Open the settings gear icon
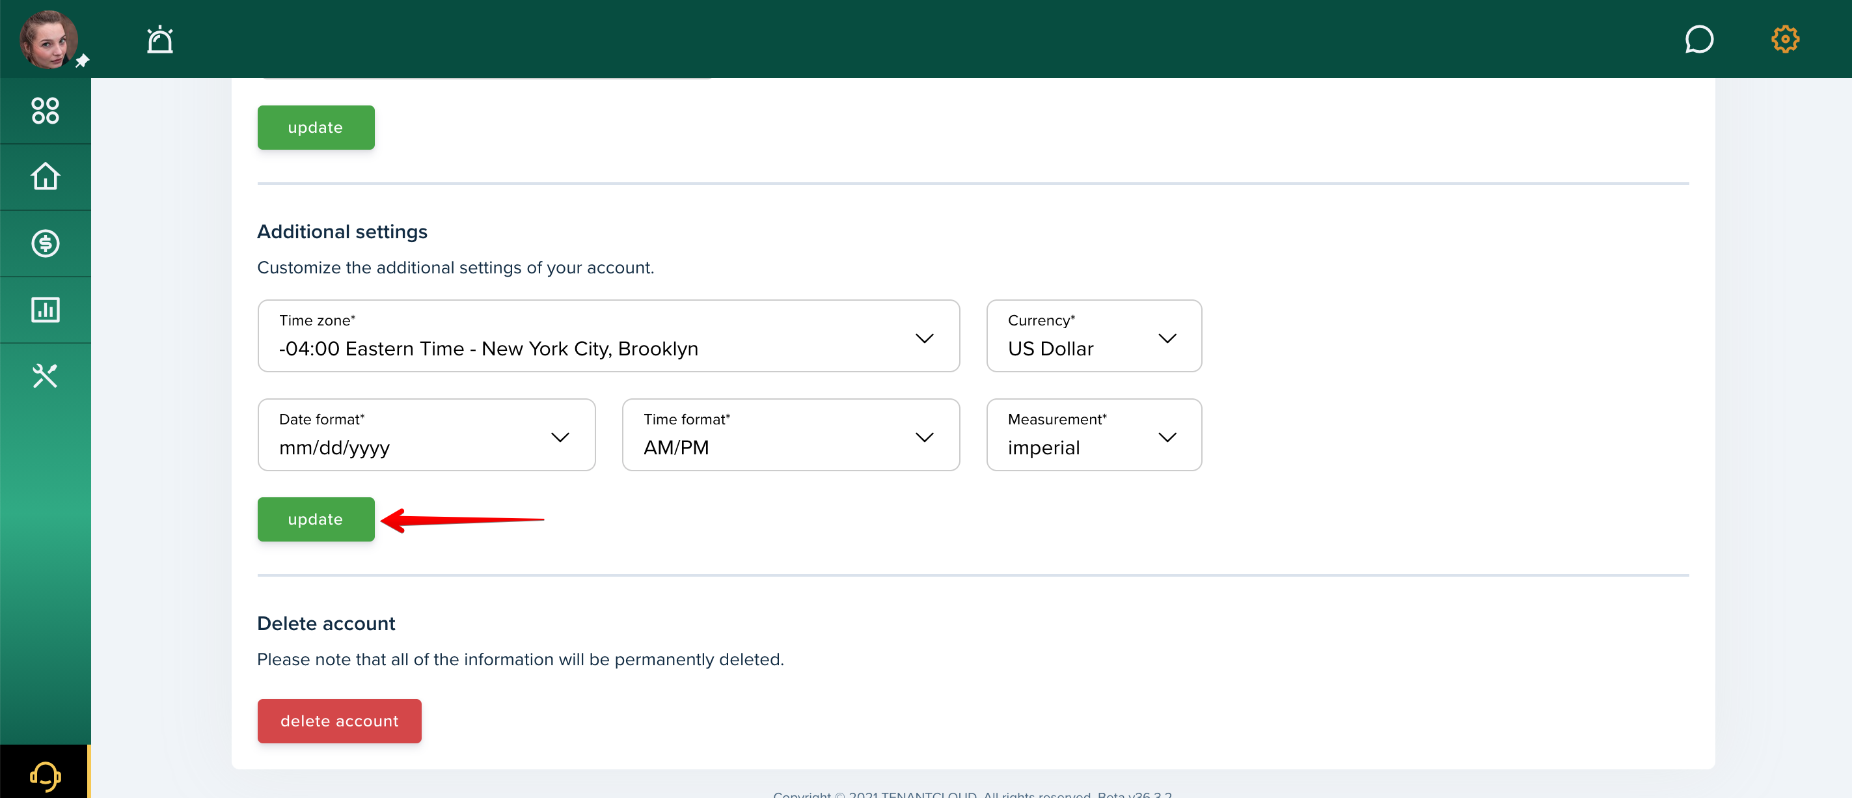This screenshot has width=1852, height=798. point(1784,40)
